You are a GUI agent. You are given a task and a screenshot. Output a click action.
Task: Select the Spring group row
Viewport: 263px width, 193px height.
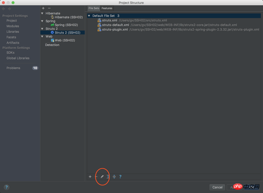click(x=50, y=21)
